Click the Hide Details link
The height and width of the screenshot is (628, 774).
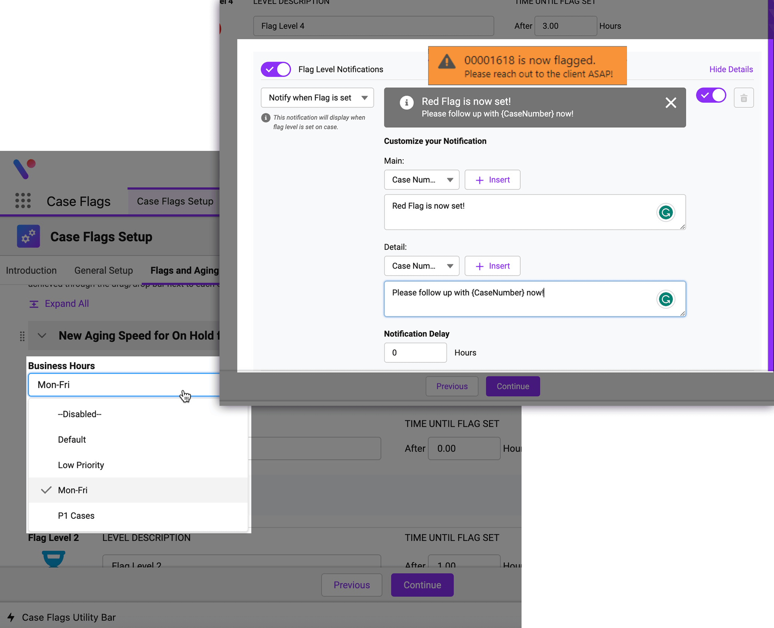pos(731,69)
